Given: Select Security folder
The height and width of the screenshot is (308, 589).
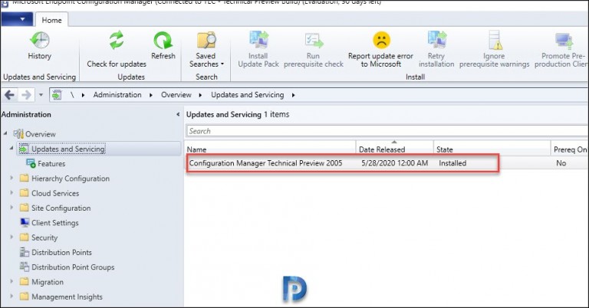Looking at the screenshot, I should pos(44,238).
